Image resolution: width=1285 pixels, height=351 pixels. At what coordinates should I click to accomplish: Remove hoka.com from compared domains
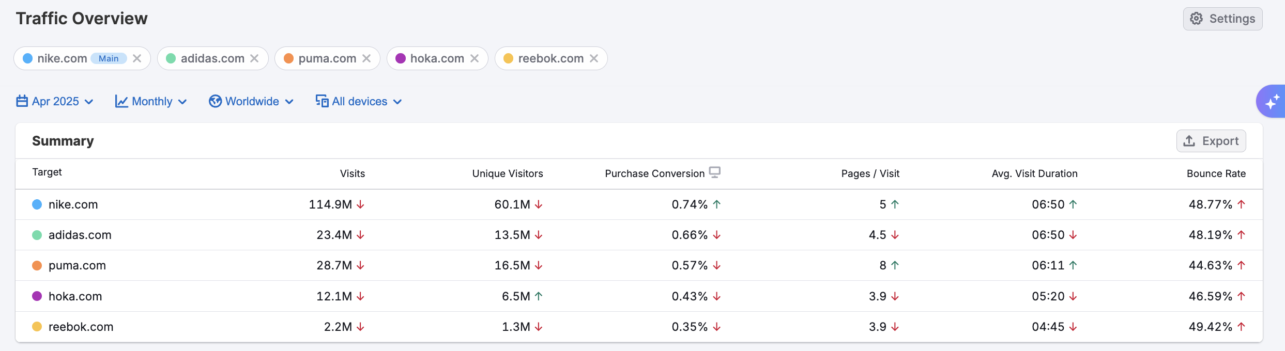coord(475,58)
